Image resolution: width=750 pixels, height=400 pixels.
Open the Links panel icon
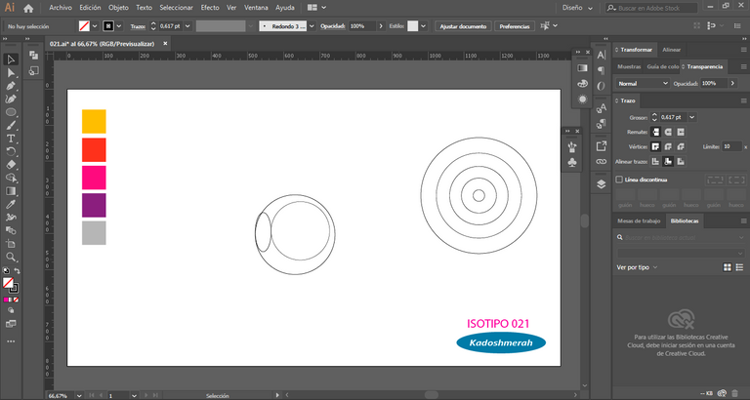pyautogui.click(x=602, y=162)
